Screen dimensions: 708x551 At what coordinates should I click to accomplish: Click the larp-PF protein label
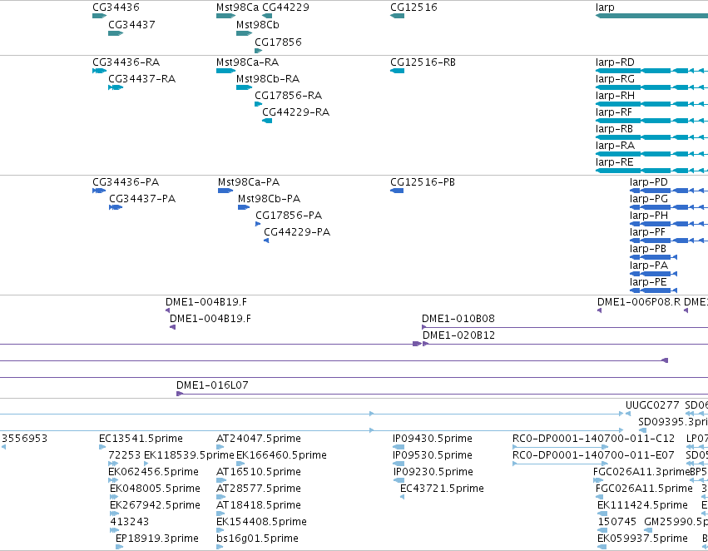click(x=647, y=232)
